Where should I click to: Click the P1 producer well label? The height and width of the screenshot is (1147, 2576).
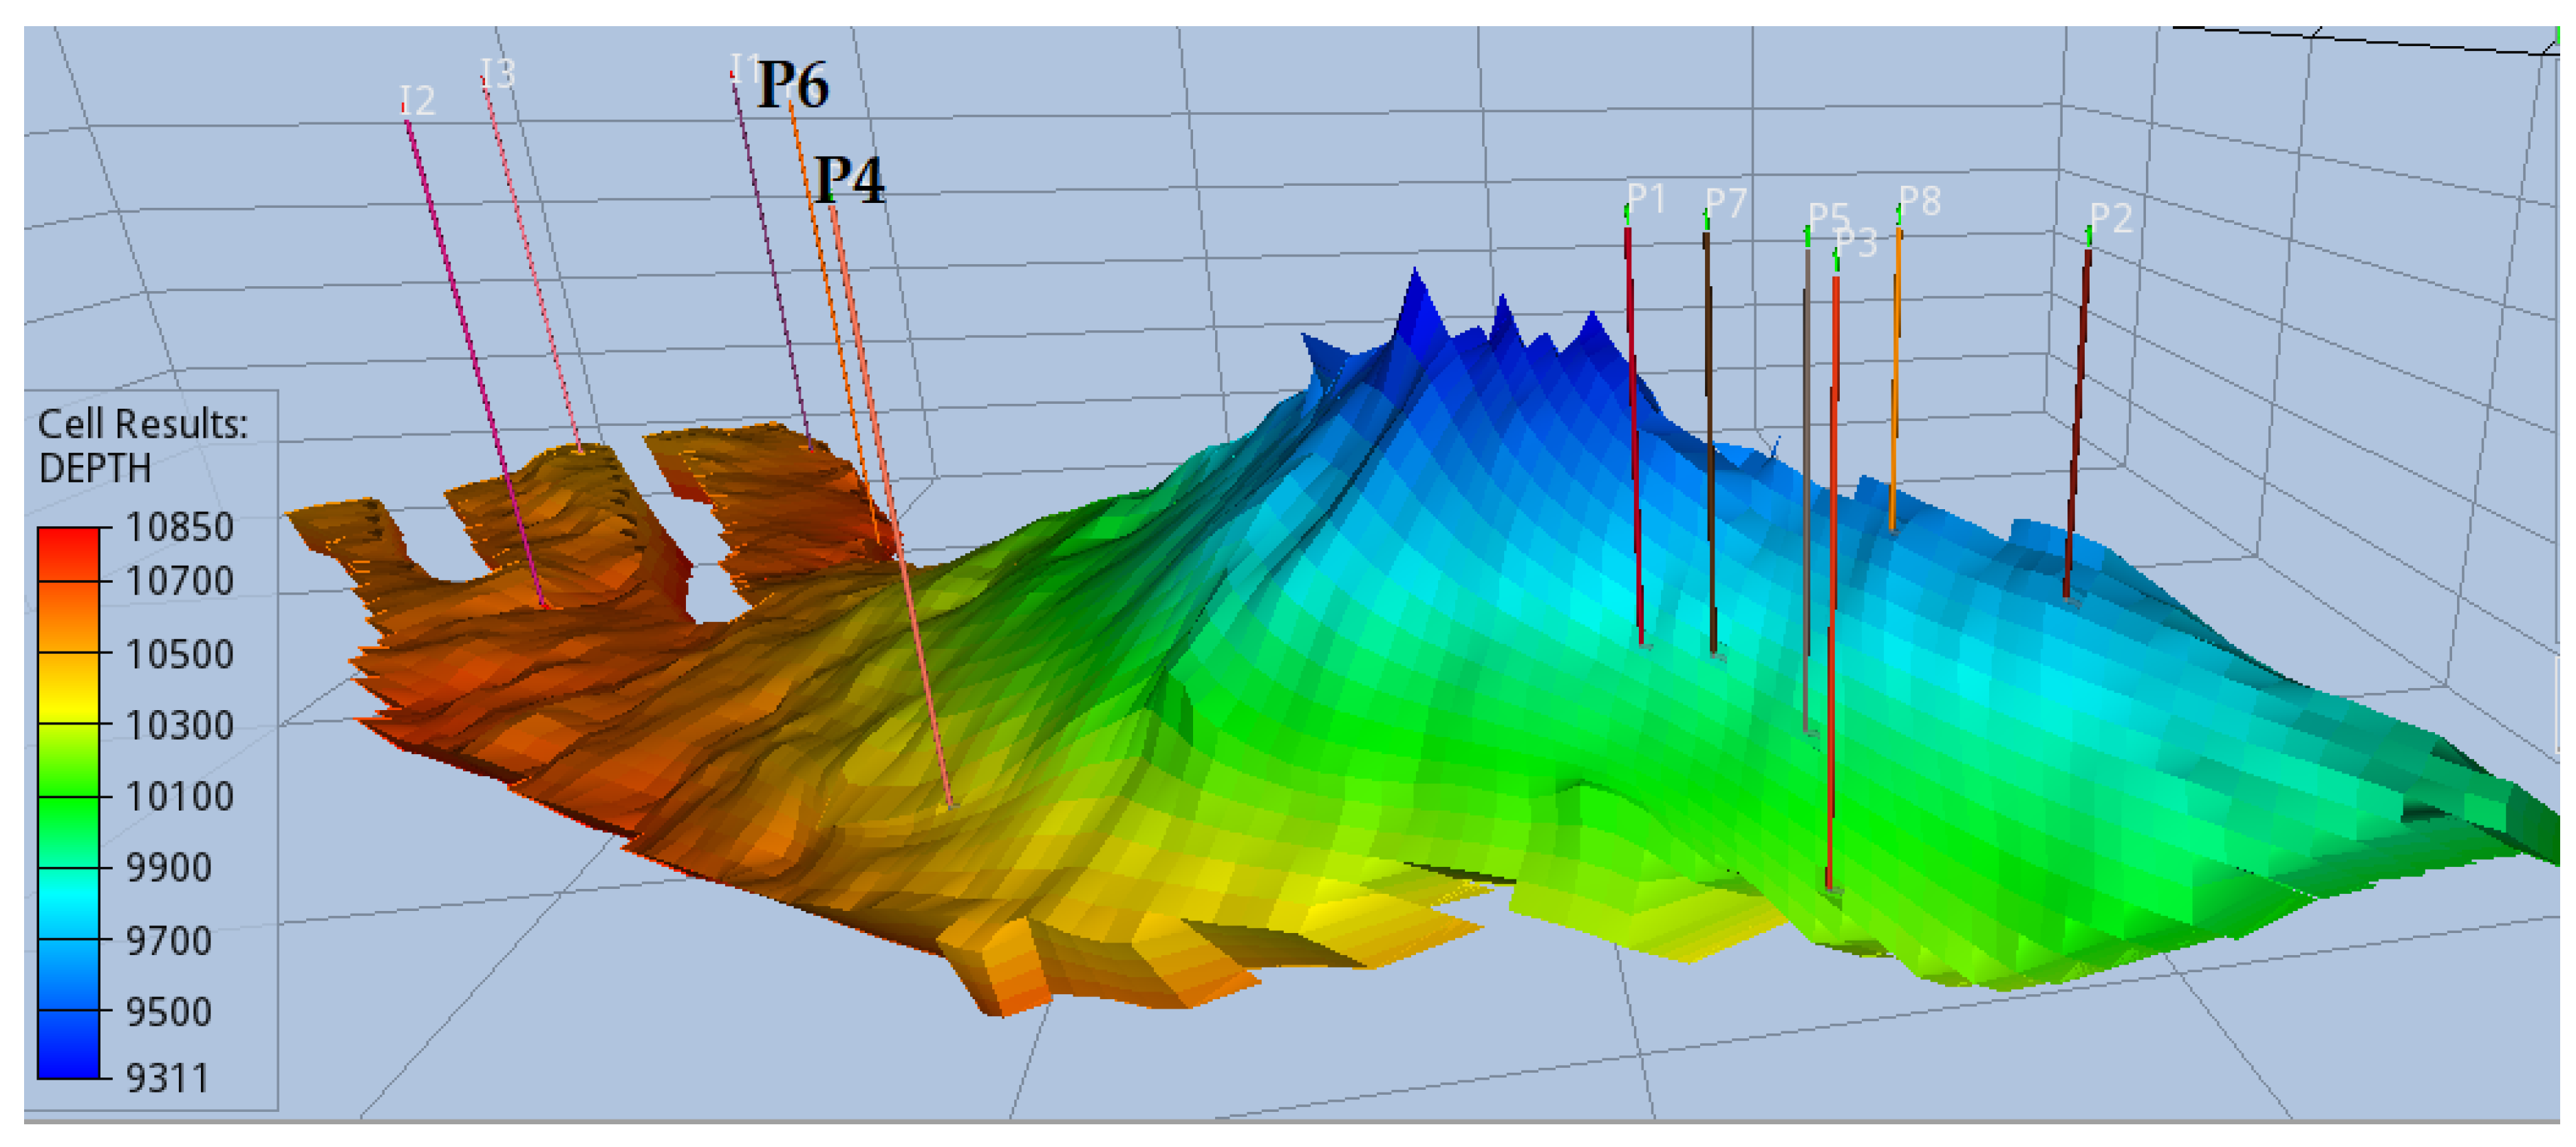1646,198
